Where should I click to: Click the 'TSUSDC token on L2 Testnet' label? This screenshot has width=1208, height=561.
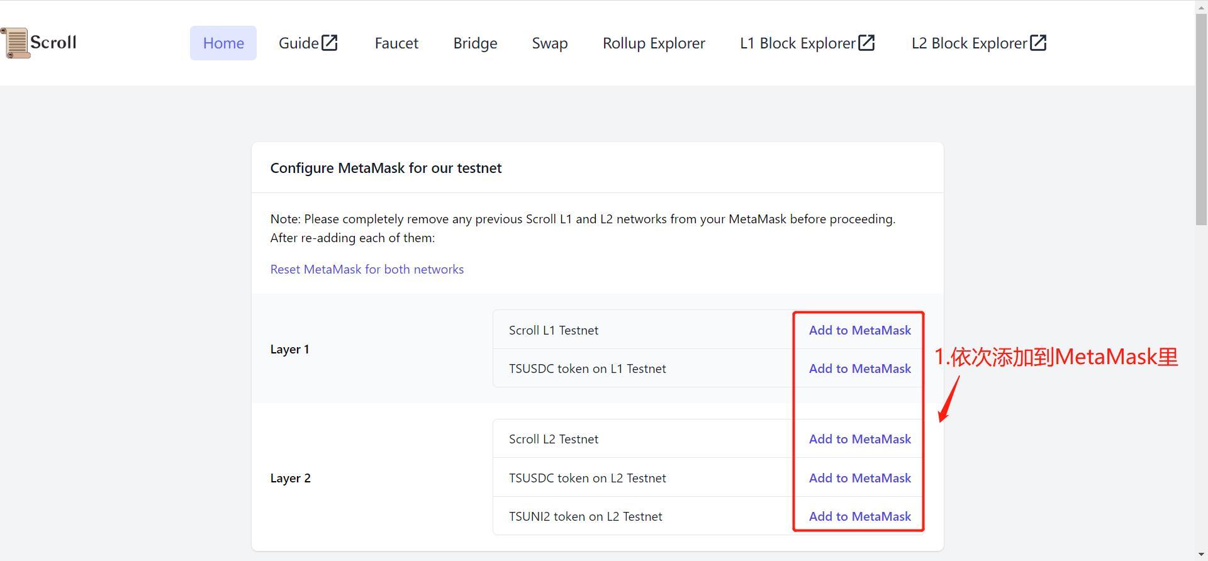[587, 478]
